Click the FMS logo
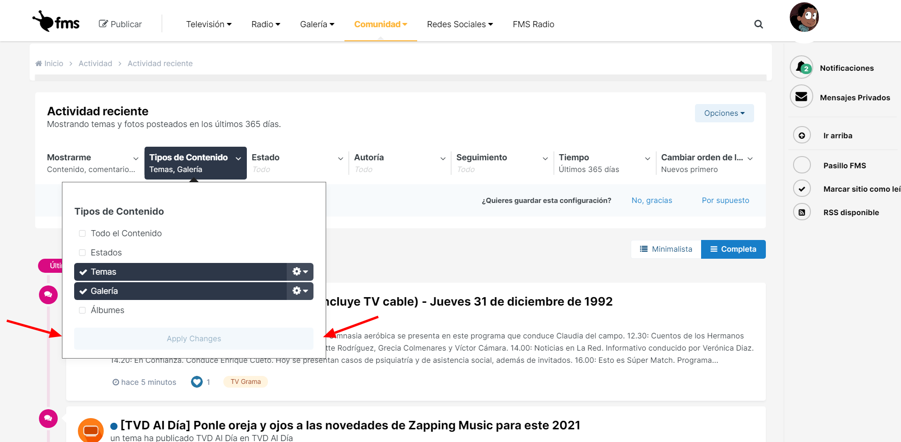The width and height of the screenshot is (901, 442). (56, 22)
